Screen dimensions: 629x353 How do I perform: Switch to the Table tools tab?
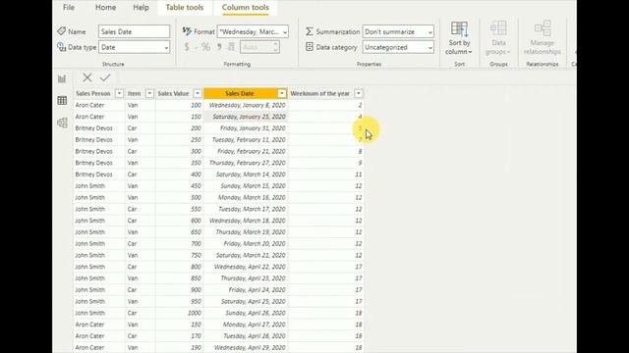click(185, 7)
